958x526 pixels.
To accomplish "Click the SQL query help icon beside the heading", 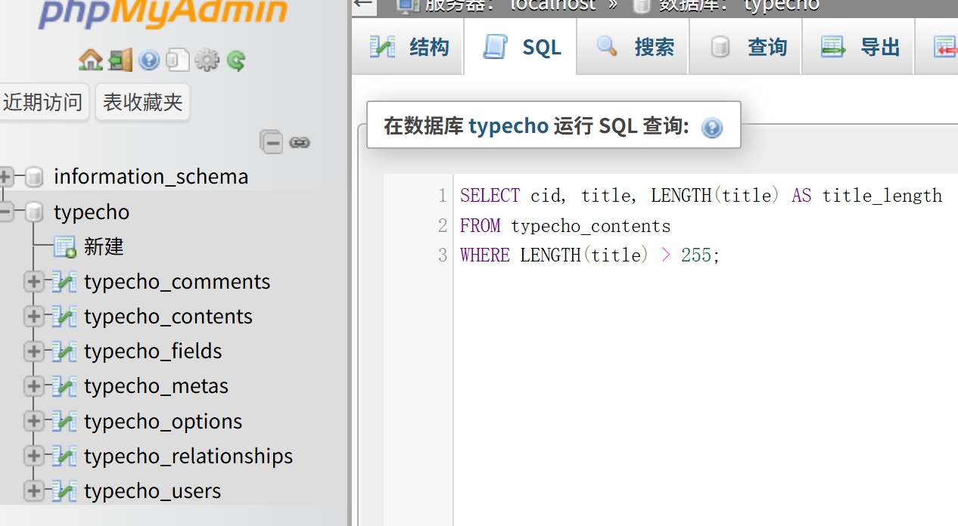I will 711,127.
